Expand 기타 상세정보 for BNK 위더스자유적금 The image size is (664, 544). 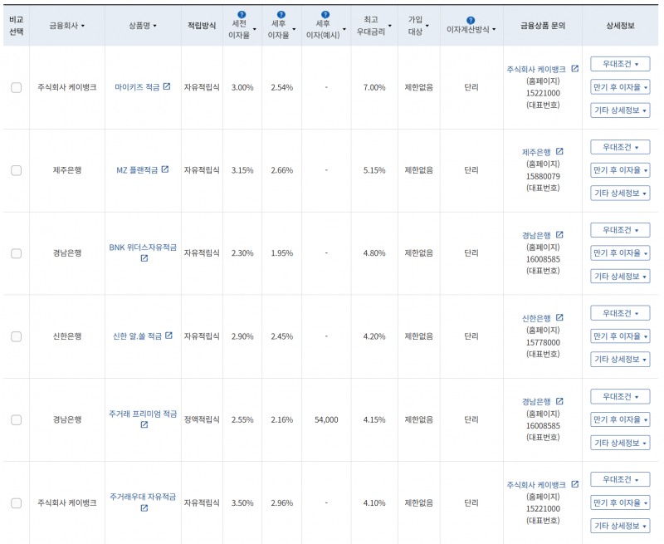(620, 277)
